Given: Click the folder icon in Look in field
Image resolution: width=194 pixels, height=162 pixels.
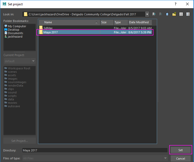Looking at the screenshot, I should (26, 14).
